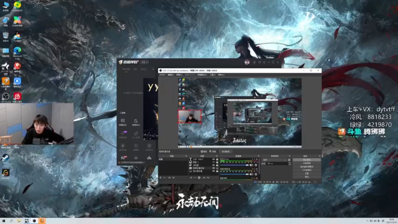398x224 pixels.
Task: Click the Start Virtual Camera button in OBS
Action: (x=307, y=167)
